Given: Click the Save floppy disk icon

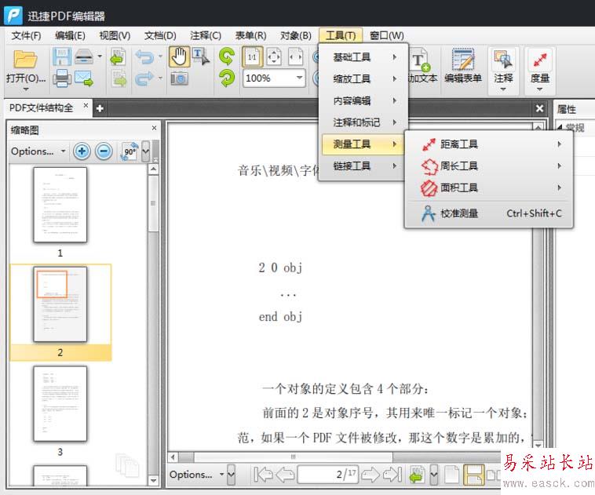Looking at the screenshot, I should click(x=61, y=57).
